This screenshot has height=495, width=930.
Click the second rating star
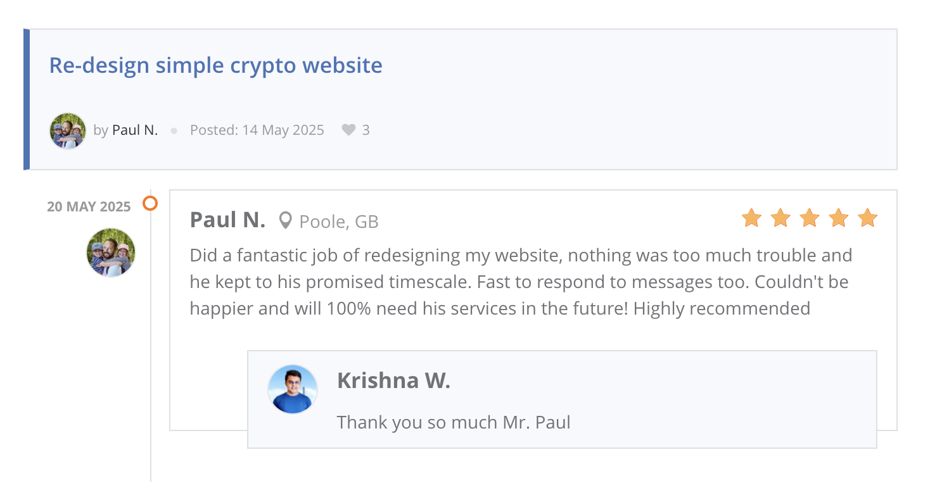780,218
